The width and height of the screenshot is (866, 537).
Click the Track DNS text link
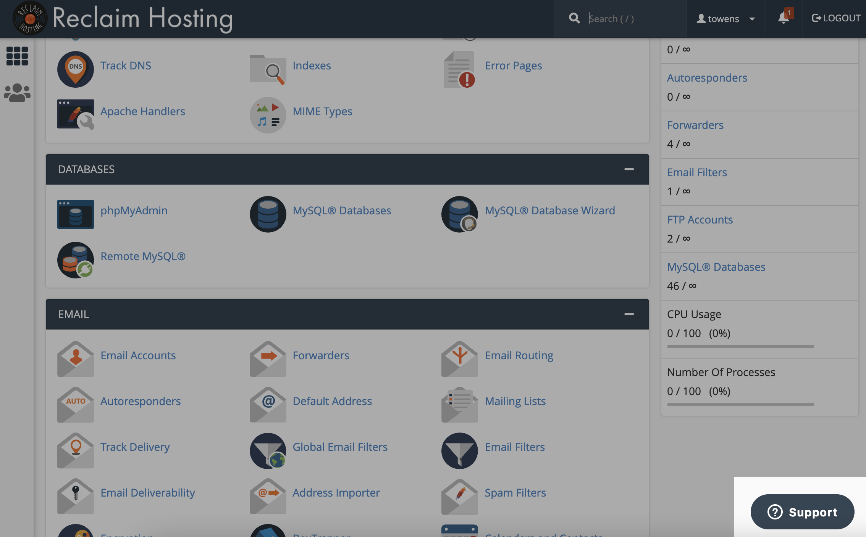click(126, 66)
